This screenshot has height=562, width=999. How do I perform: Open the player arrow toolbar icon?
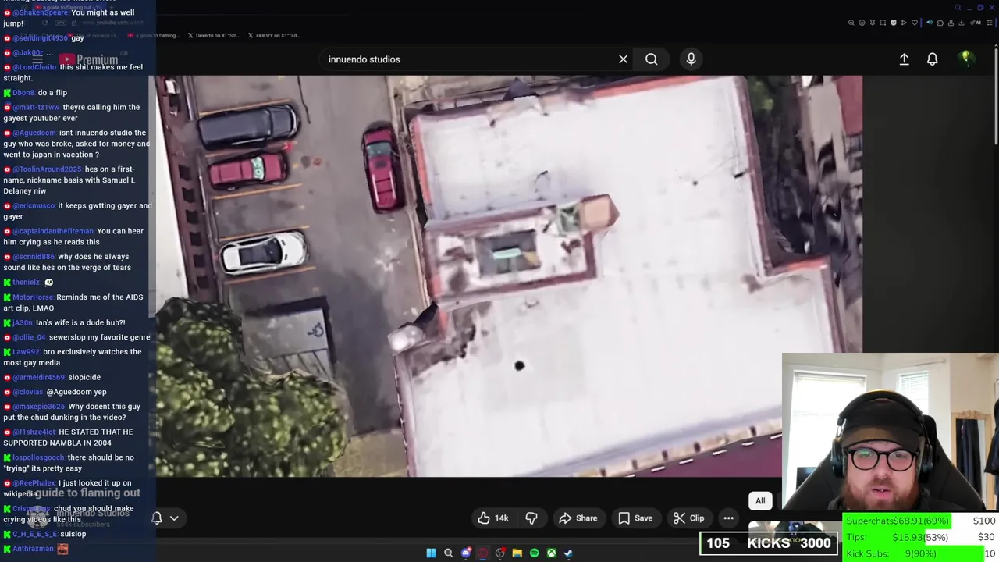pos(904,23)
